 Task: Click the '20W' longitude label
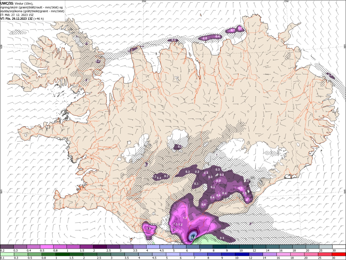tap(144, 1)
